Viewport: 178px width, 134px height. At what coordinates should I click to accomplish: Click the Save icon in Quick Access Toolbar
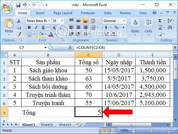pyautogui.click(x=18, y=5)
